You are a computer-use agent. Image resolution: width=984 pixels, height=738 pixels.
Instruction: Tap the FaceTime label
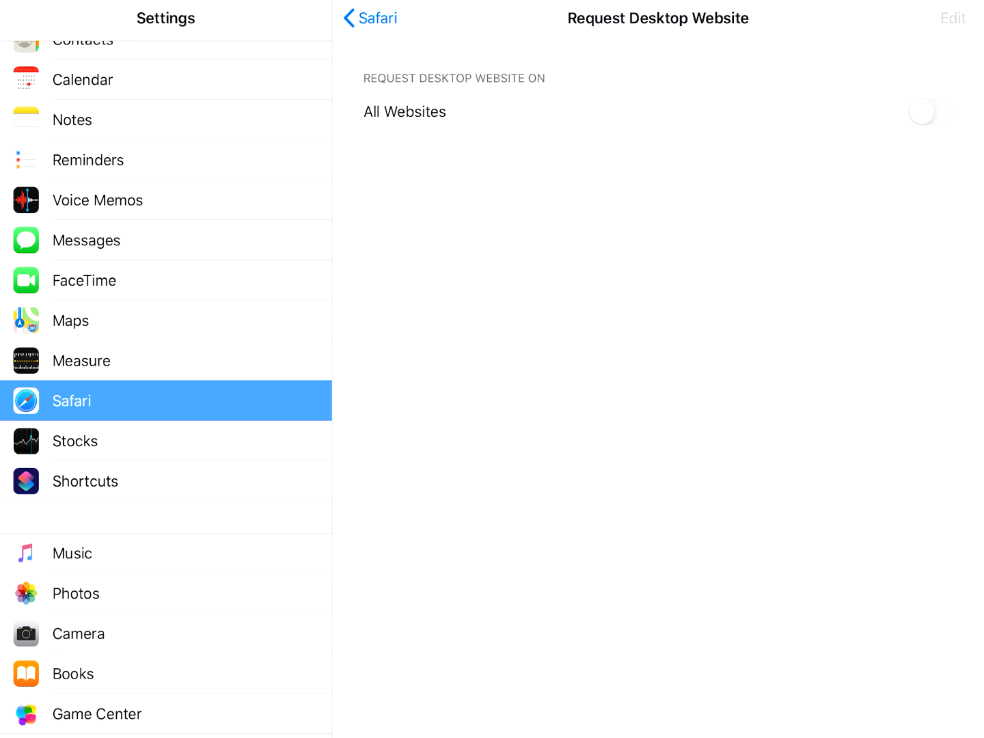85,281
